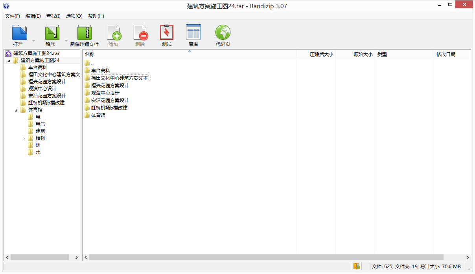The width and height of the screenshot is (475, 274).
Task: Click the 代码页 globe icon
Action: tap(223, 33)
